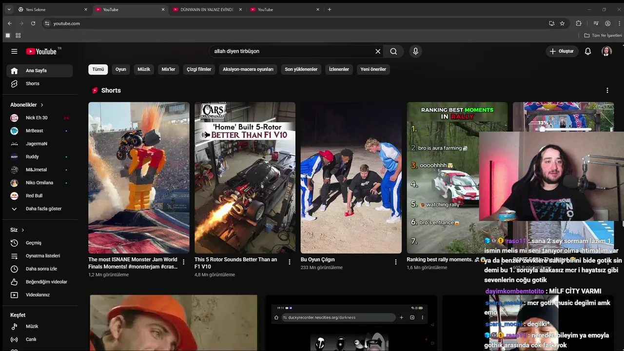The height and width of the screenshot is (351, 624).
Task: Open Beğendiğim videolar liked videos
Action: [39, 282]
